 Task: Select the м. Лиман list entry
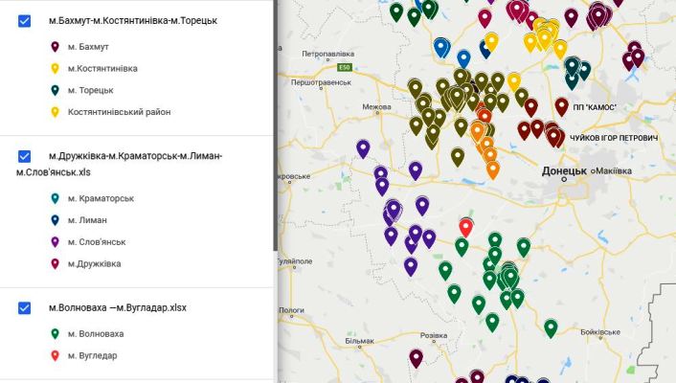pyautogui.click(x=87, y=220)
